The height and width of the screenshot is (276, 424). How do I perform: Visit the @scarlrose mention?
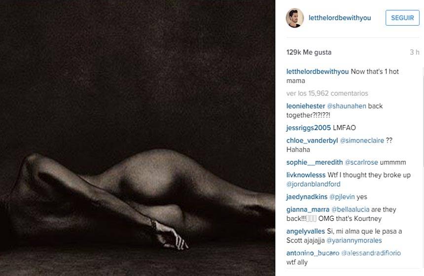[361, 162]
